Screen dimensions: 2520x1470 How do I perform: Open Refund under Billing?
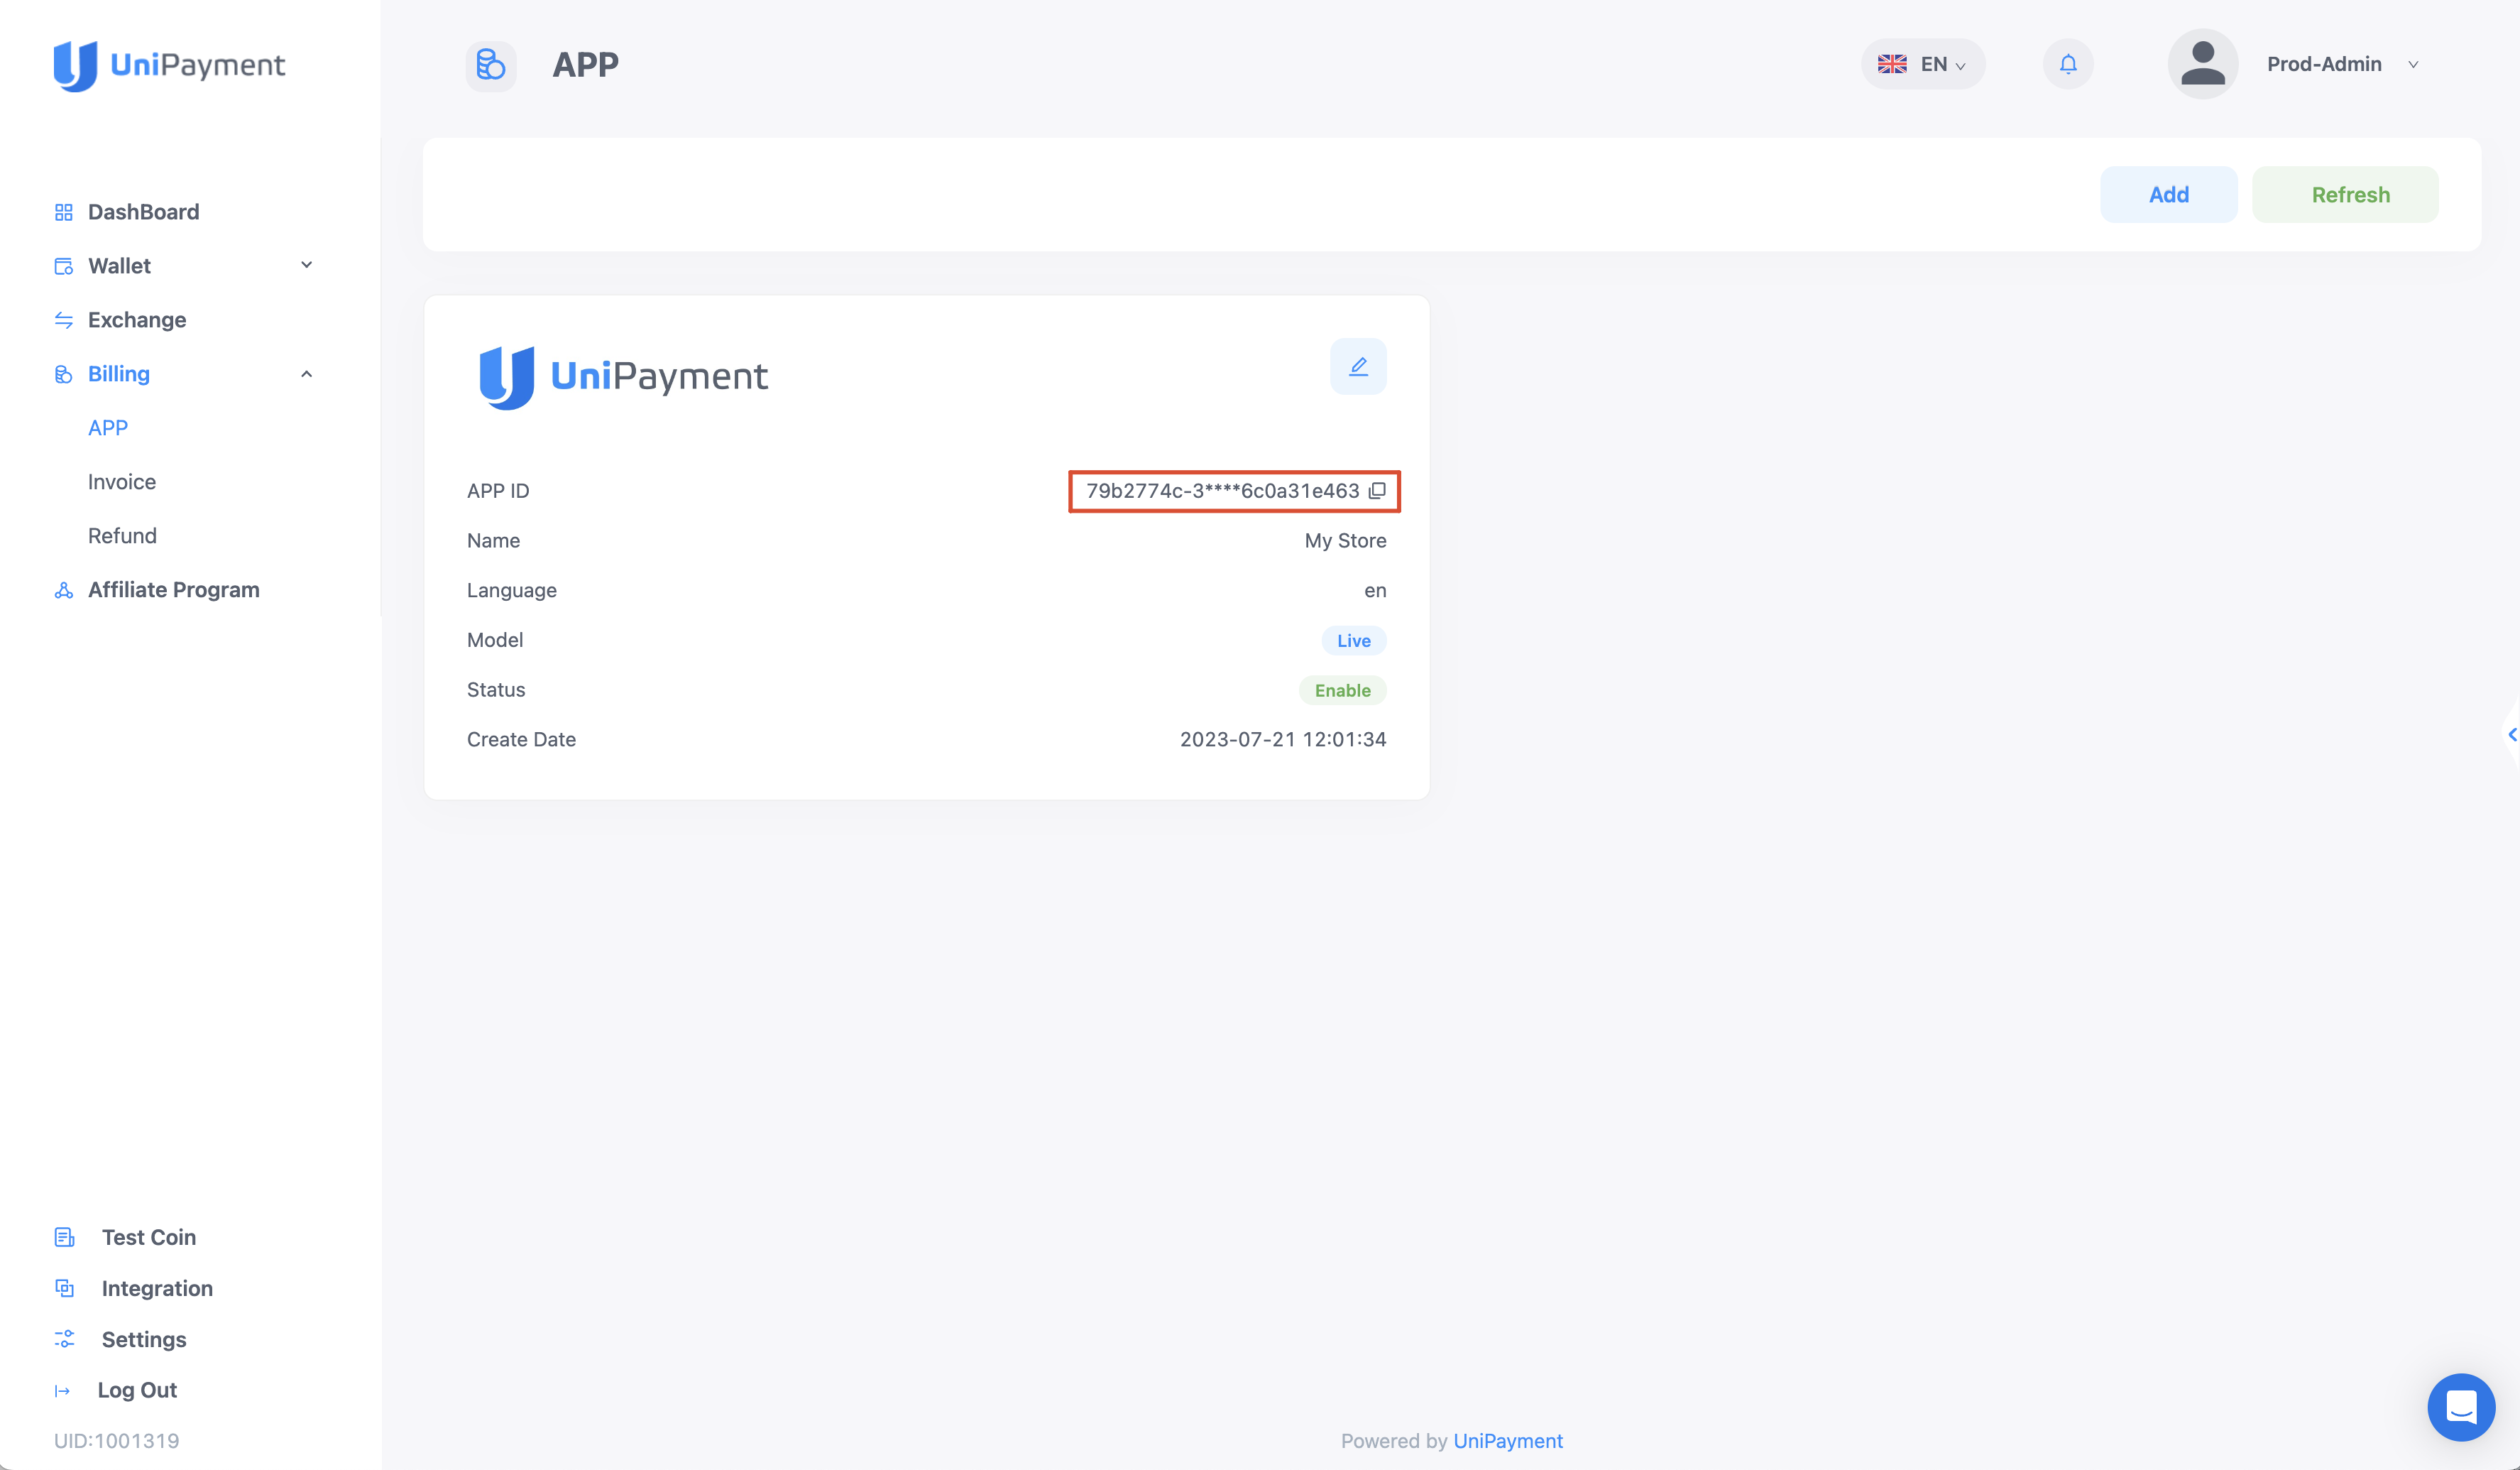point(122,536)
